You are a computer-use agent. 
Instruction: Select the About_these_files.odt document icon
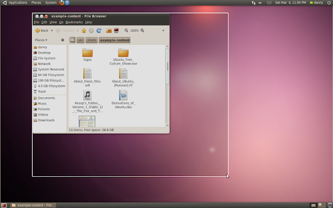[x=87, y=73]
